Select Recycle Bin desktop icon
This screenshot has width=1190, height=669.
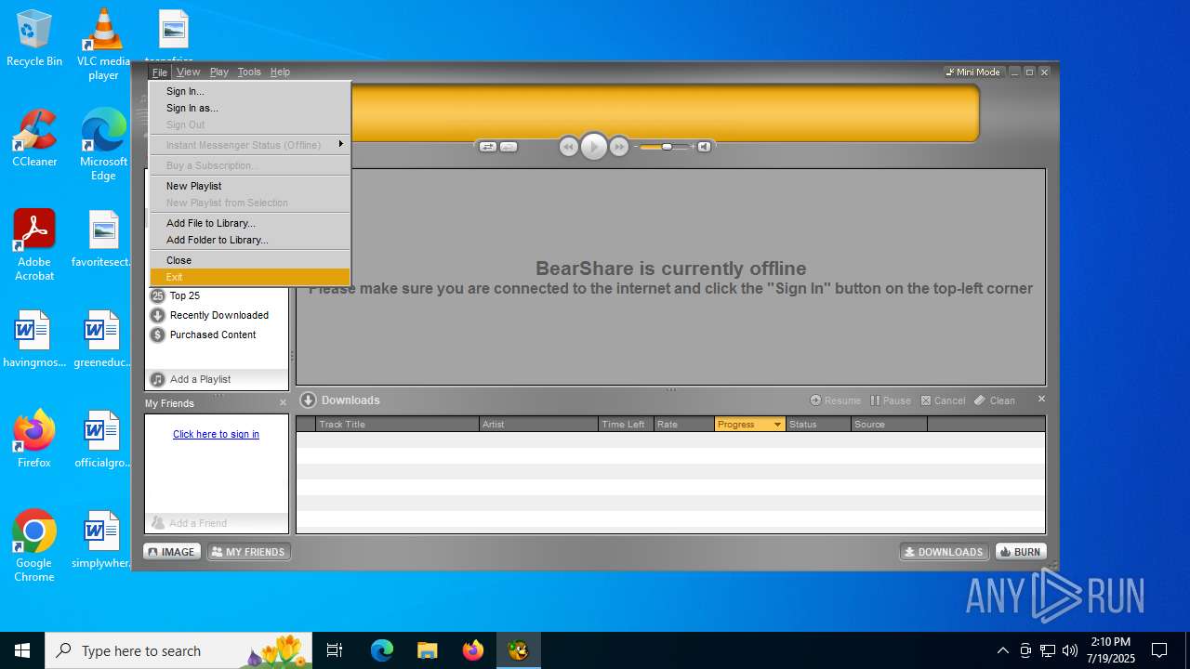(34, 39)
